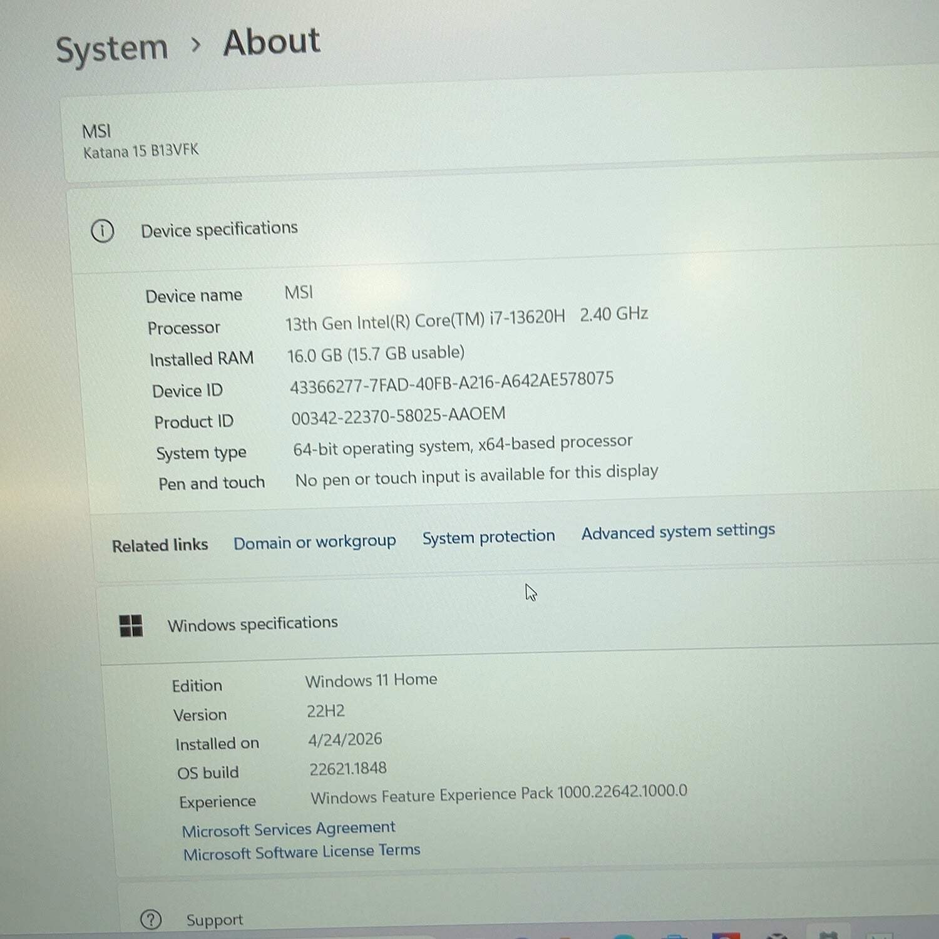The image size is (939, 939).
Task: Select the Pen and touch label
Action: tap(212, 483)
